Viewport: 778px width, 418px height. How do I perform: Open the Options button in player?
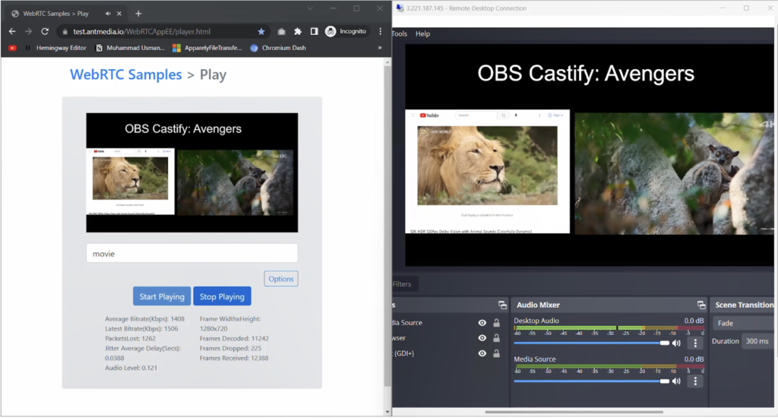281,278
